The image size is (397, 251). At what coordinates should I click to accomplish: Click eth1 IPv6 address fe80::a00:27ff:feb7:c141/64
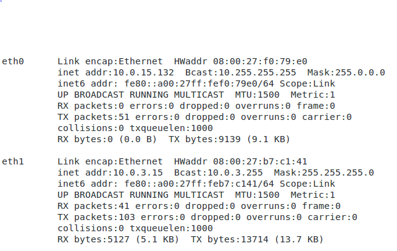198,184
